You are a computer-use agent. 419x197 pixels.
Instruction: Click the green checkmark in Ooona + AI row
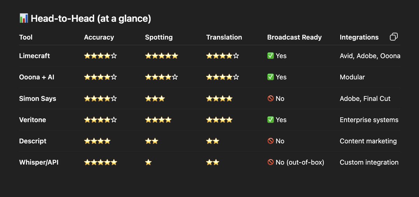click(x=271, y=77)
